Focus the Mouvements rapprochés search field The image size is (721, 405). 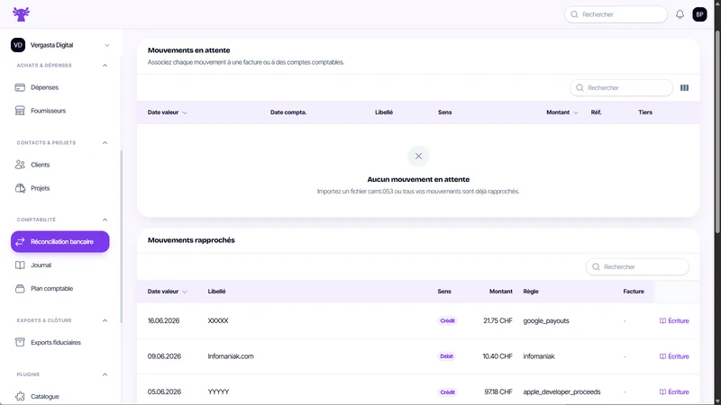point(637,266)
